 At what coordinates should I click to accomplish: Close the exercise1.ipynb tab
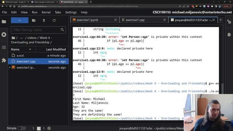click(115, 20)
